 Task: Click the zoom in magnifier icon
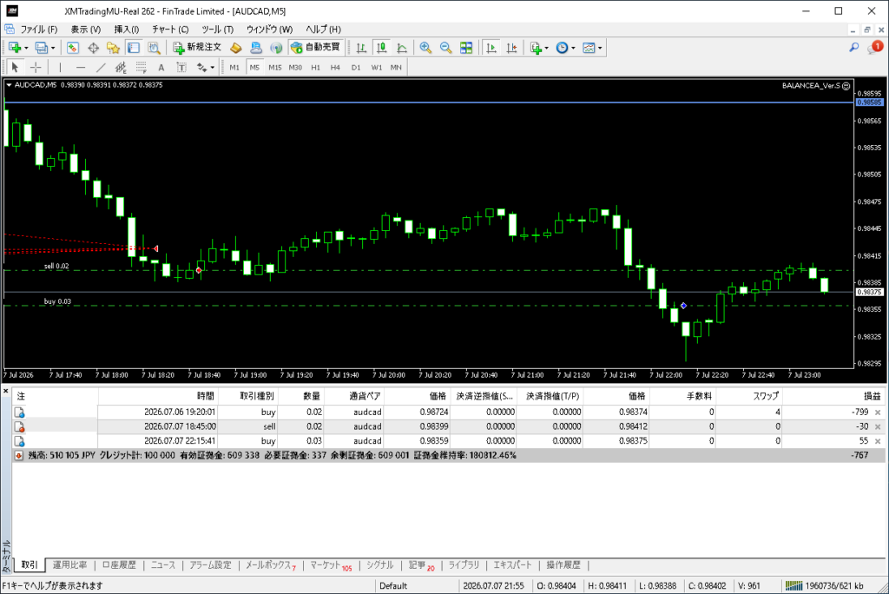425,49
